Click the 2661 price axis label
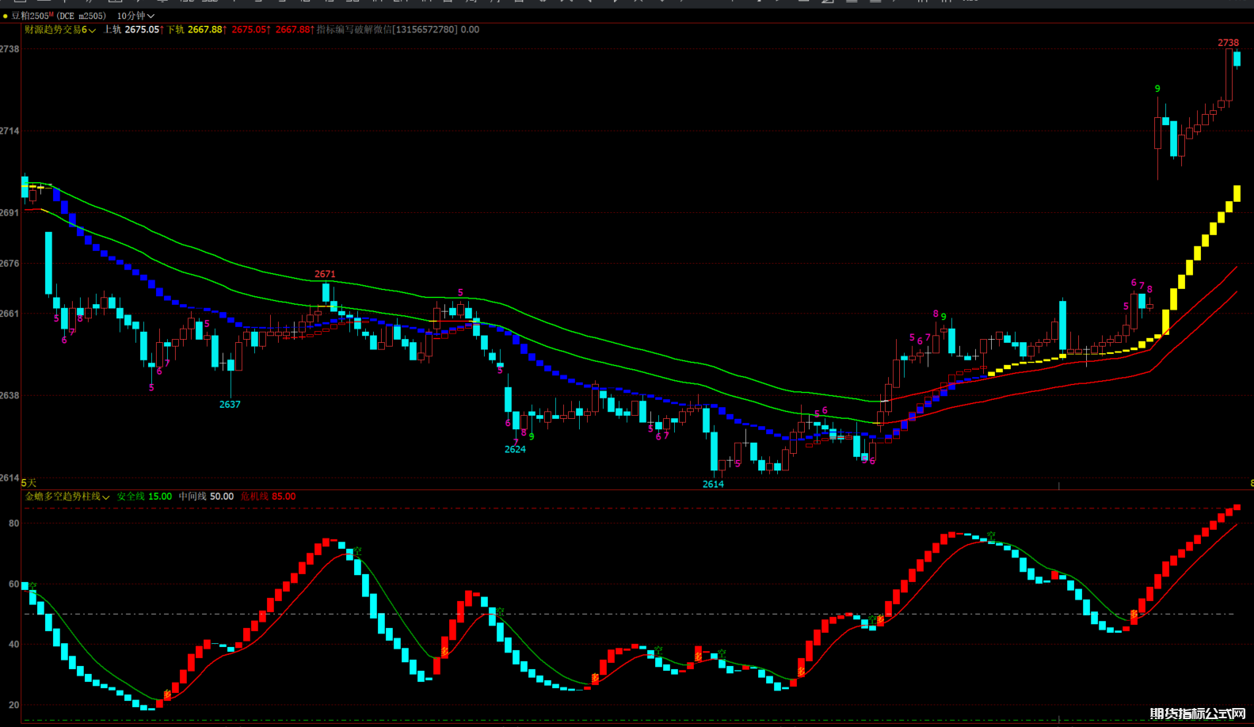 click(10, 314)
